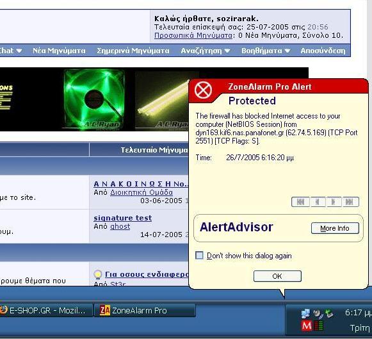The height and width of the screenshot is (339, 372).
Task: Switch to E-SHOP.GR Mozilla taskbar window
Action: coord(46,311)
